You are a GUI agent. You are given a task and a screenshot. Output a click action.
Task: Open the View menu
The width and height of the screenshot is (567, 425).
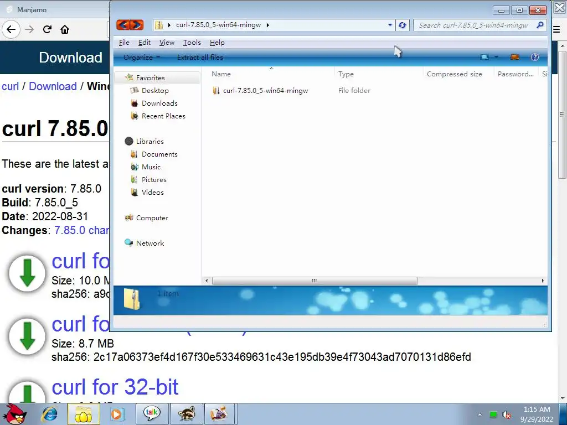167,42
